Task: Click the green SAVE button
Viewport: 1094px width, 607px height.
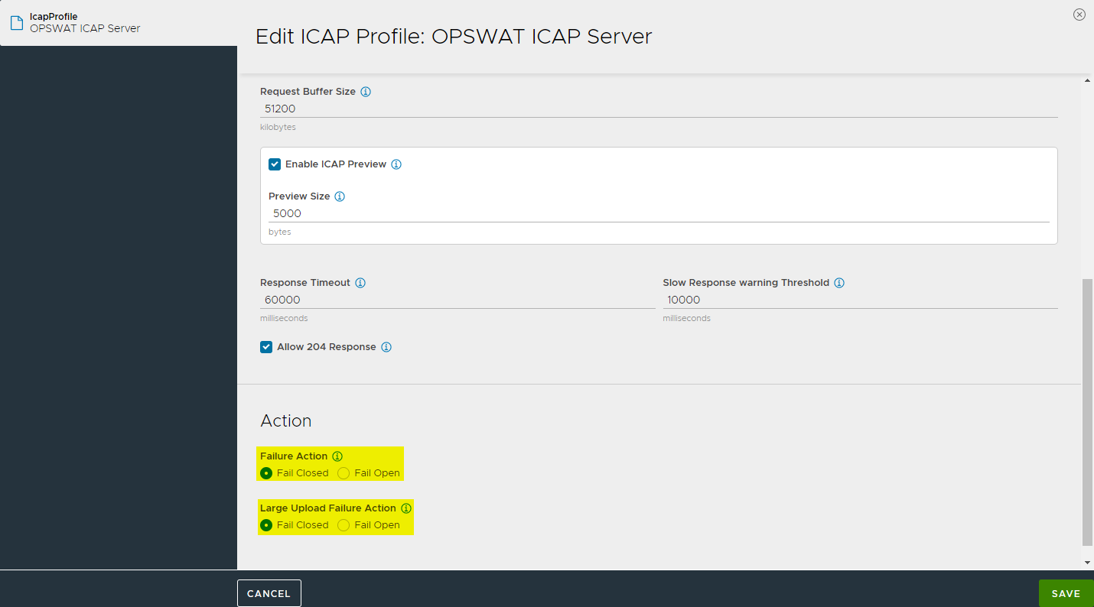Action: pyautogui.click(x=1066, y=593)
